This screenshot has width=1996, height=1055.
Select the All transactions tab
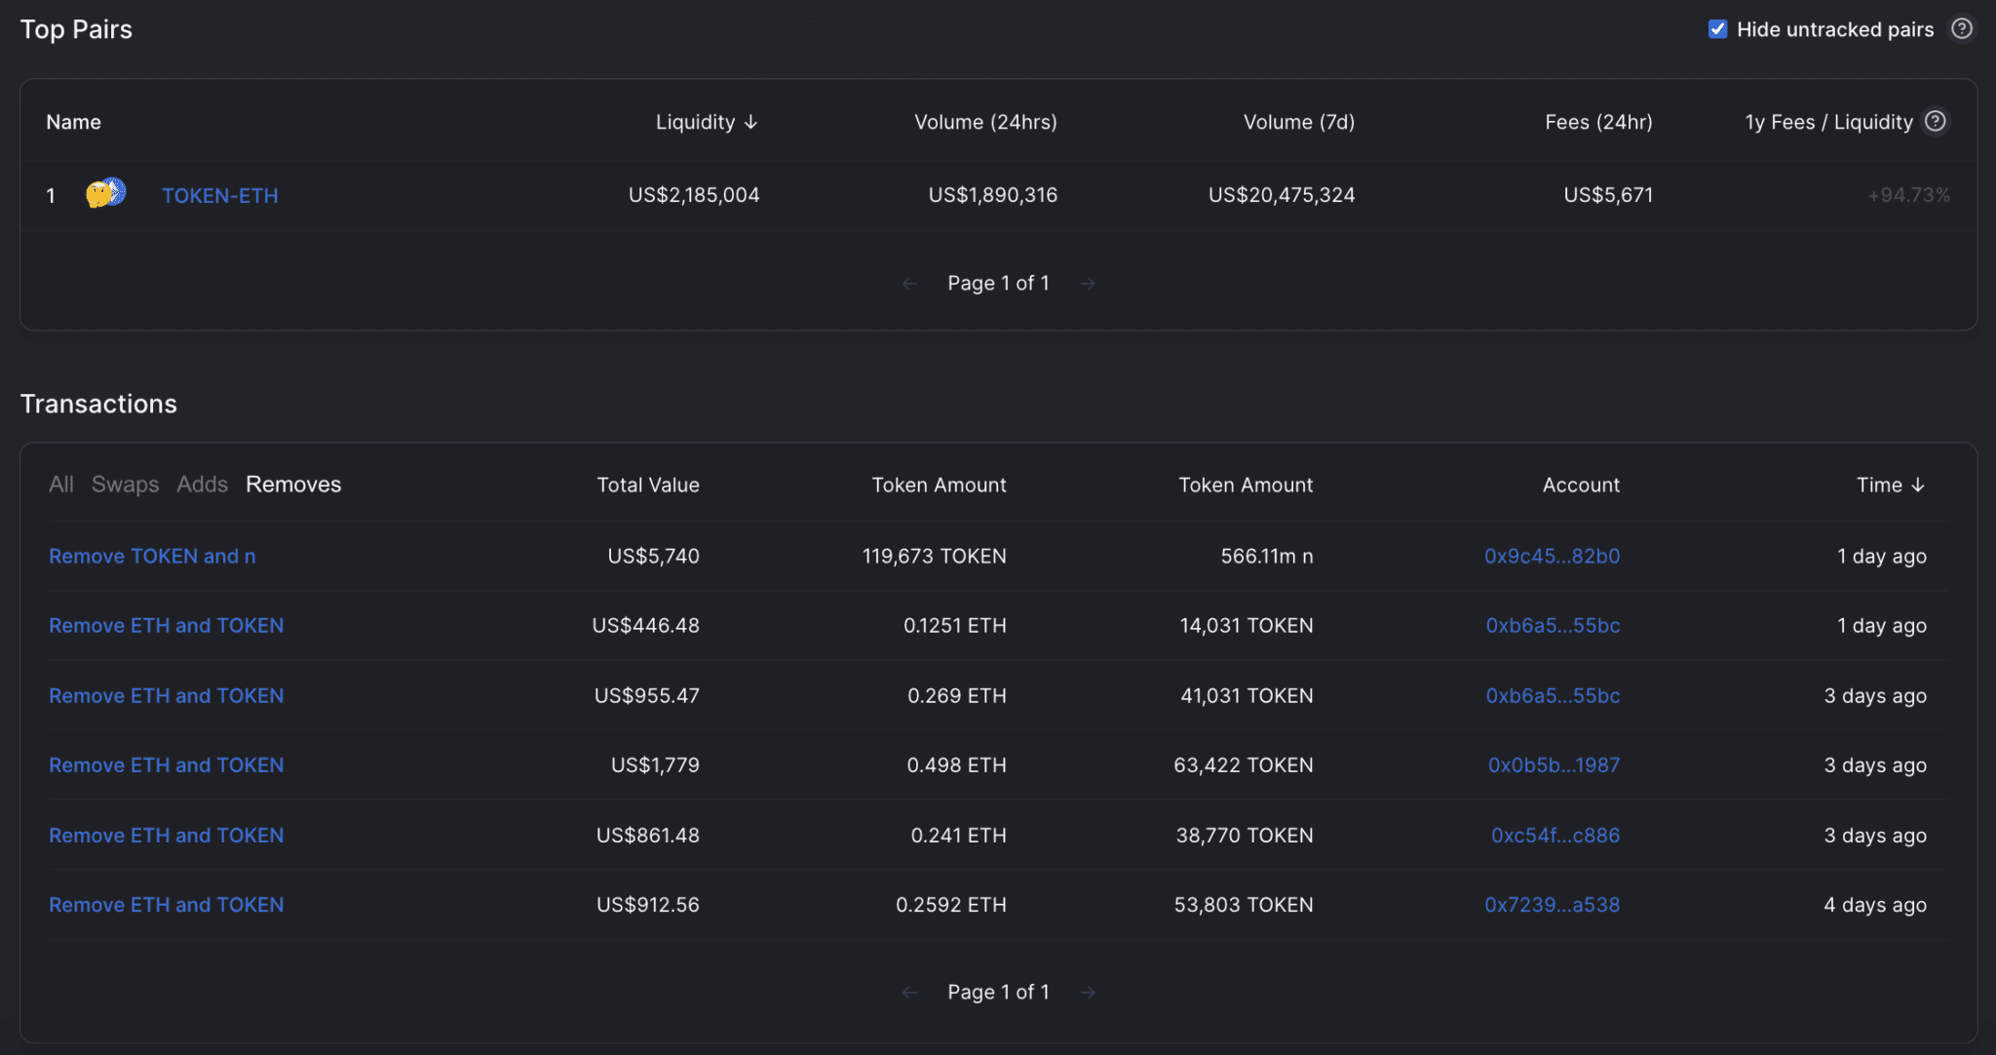60,485
